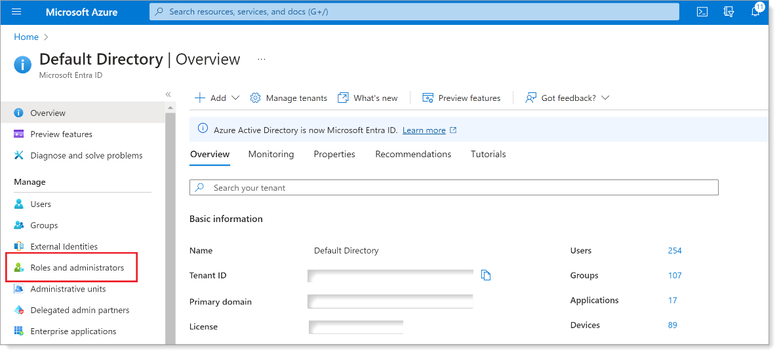779x355 pixels.
Task: Click Diagnose and solve problems wrench icon
Action: click(x=19, y=155)
